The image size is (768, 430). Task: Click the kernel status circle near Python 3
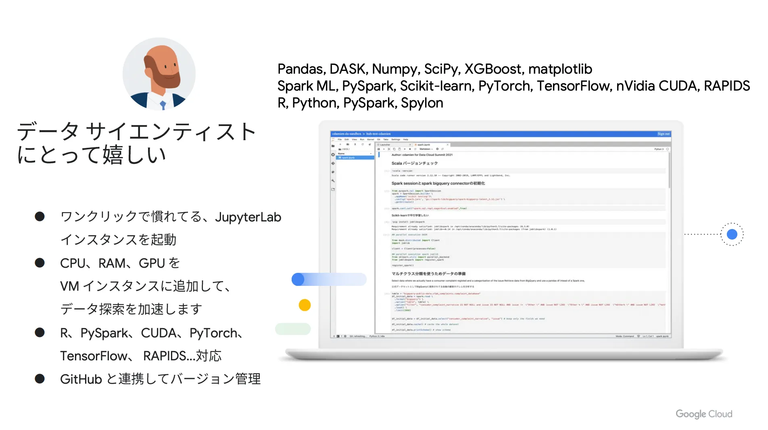coord(668,149)
